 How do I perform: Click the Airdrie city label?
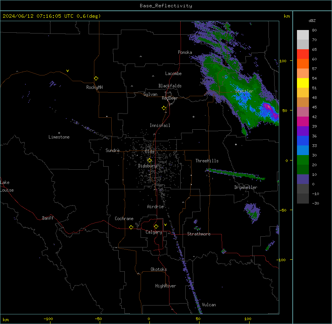156,207
